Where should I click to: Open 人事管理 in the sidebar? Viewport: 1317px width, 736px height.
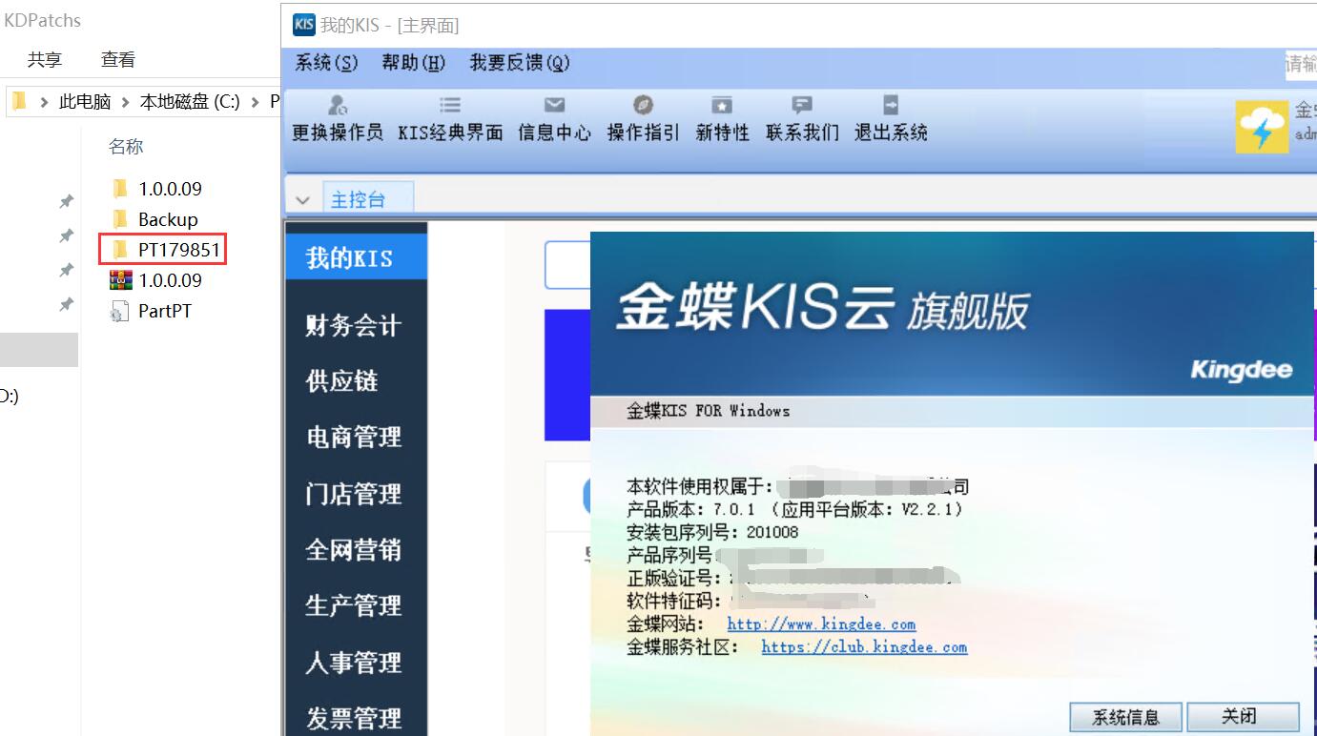click(356, 662)
